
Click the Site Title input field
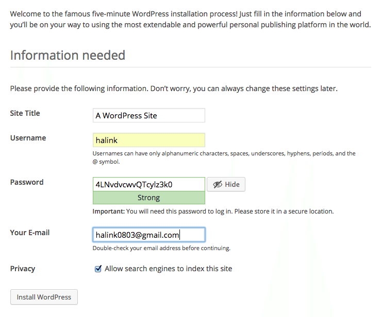tap(148, 115)
